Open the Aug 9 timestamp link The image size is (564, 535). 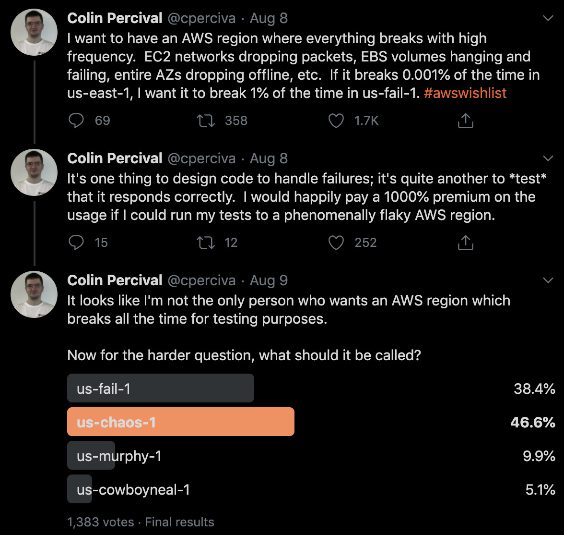[269, 280]
